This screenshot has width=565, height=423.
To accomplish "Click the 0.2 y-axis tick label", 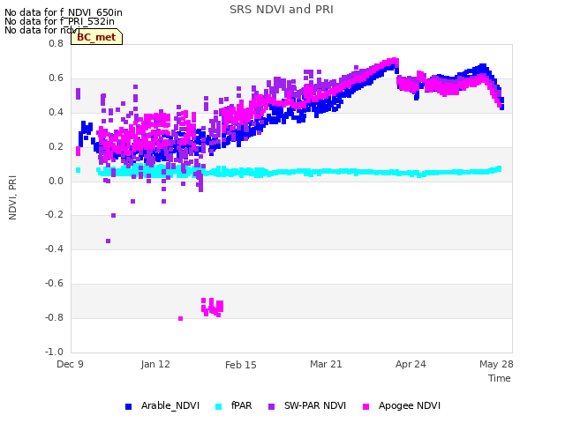I will [x=56, y=147].
